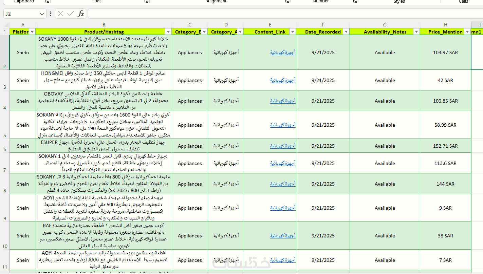Viewport: 483px width, 274px height.
Task: Select column A header
Action: (x=23, y=25)
